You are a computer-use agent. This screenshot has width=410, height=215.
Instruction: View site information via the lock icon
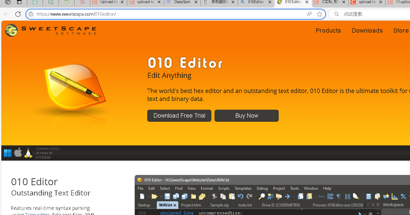point(31,14)
